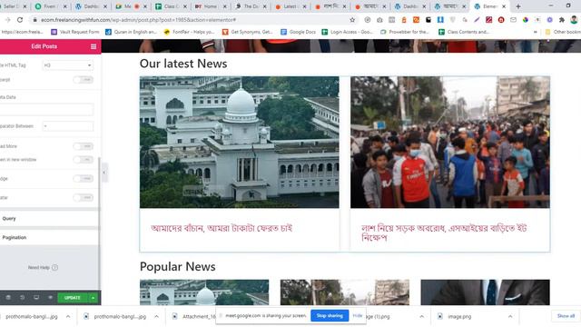Collapse the Elementor panel with the side handle
This screenshot has width=581, height=327.
(104, 173)
